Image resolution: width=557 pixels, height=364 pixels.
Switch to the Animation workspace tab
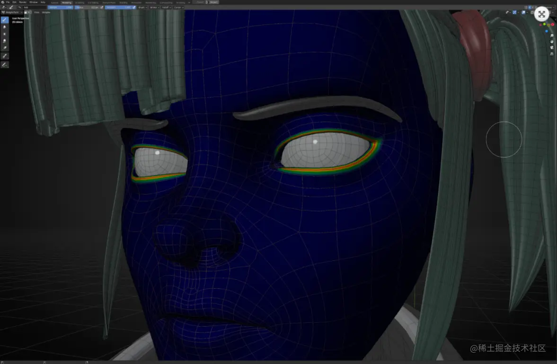(136, 2)
